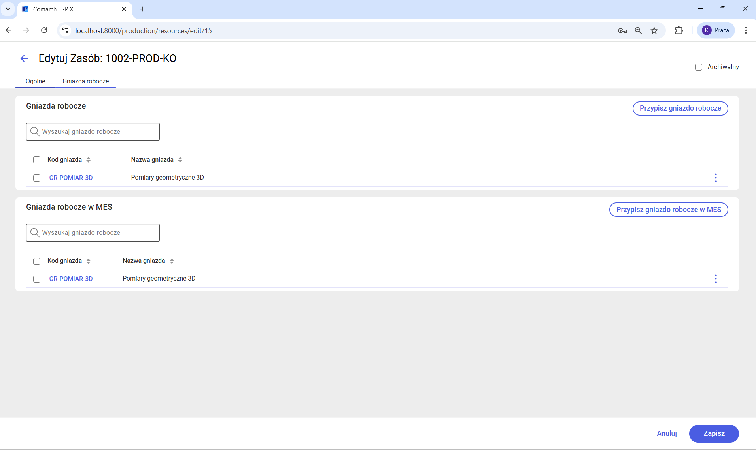Sort MES table by Nazwa gniazda
The height and width of the screenshot is (450, 756).
[x=172, y=261]
